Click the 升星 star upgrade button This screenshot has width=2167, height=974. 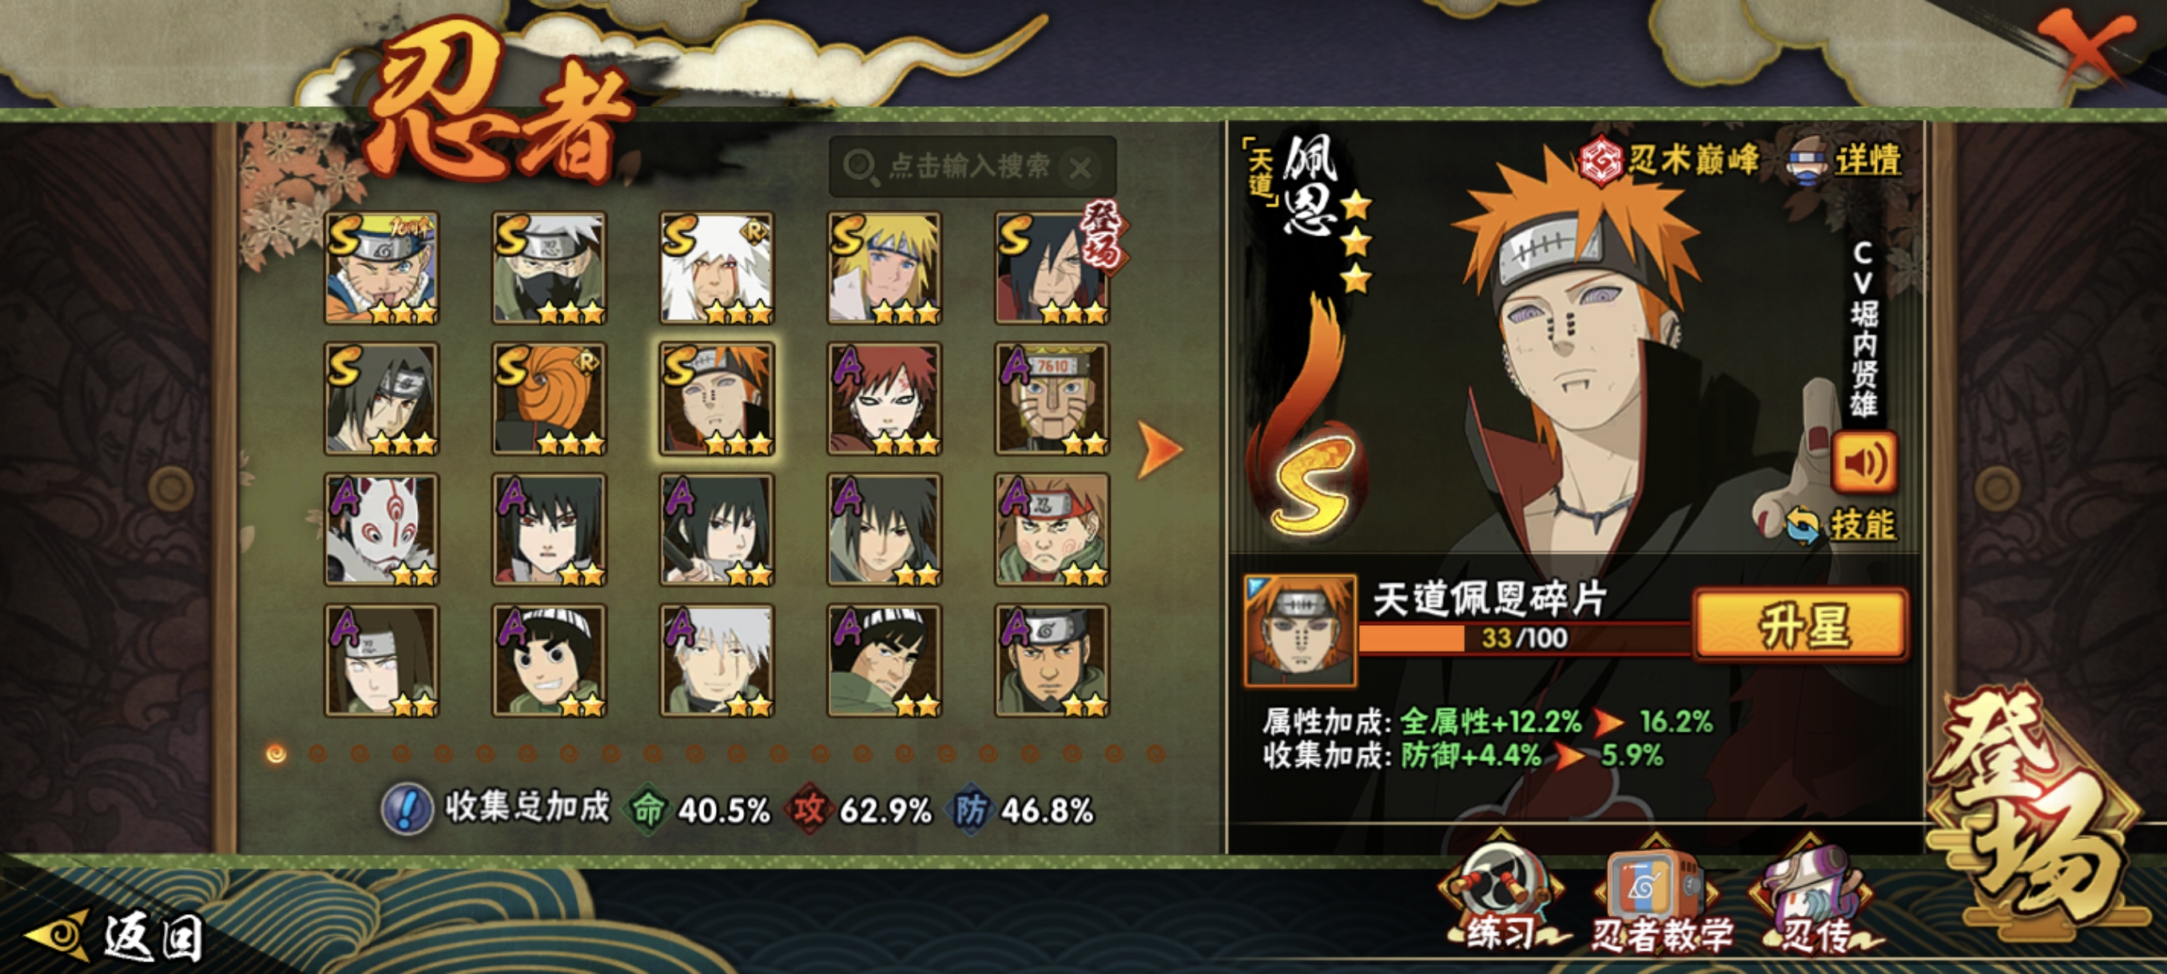pyautogui.click(x=1800, y=624)
